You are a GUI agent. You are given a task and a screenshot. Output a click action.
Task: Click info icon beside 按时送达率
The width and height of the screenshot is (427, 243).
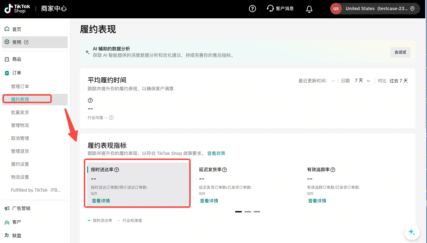point(117,170)
